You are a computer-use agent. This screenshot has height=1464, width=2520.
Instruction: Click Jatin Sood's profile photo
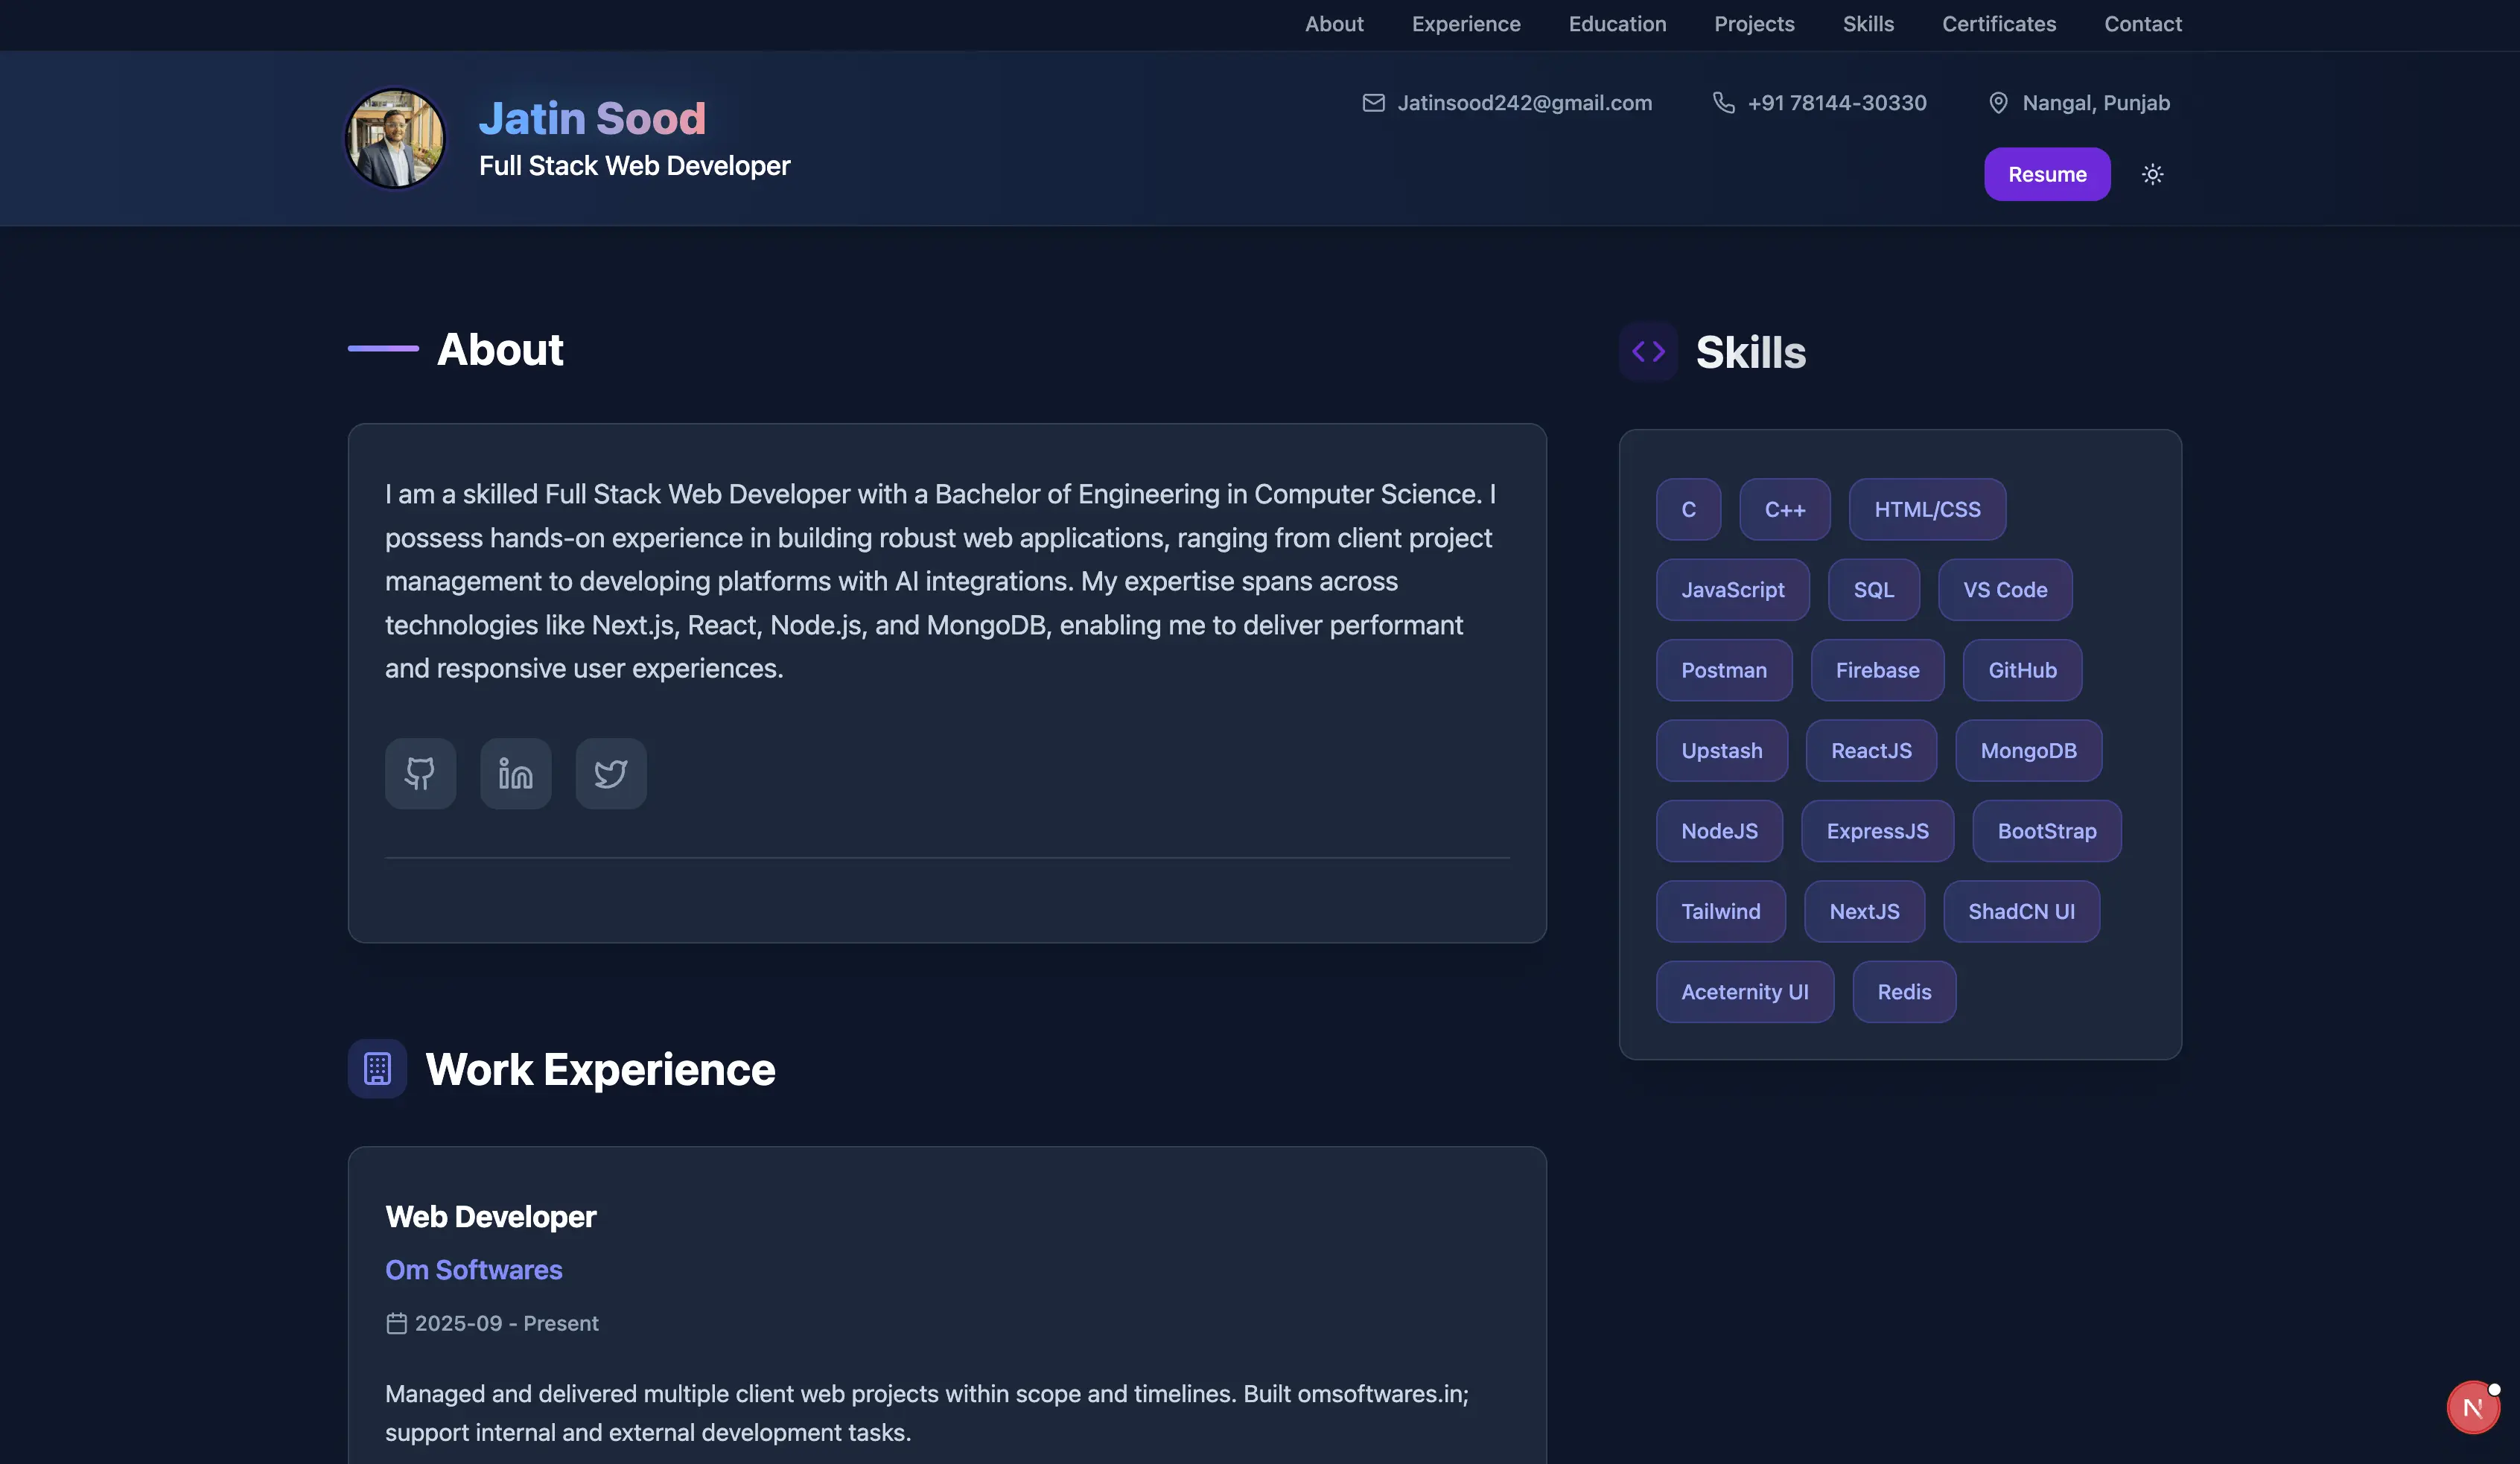tap(395, 138)
